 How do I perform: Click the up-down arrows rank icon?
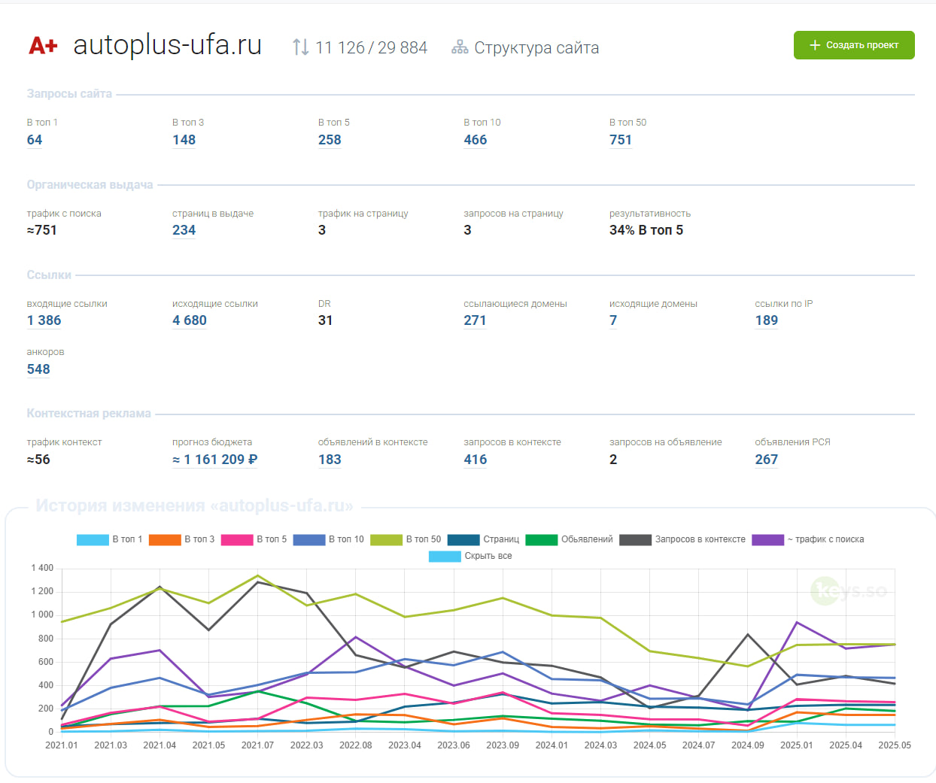[300, 47]
